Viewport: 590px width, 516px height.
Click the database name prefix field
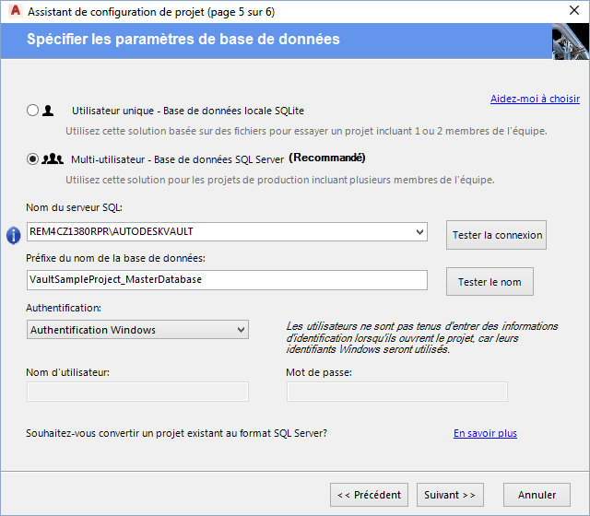(x=227, y=279)
